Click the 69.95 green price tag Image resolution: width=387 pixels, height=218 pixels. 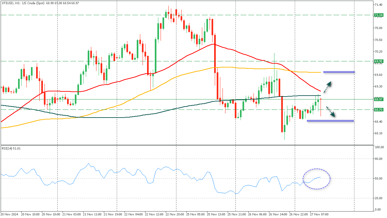[378, 61]
